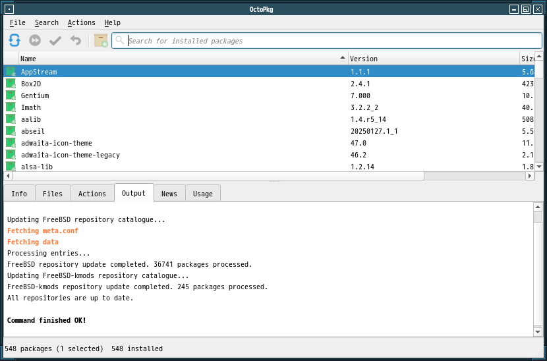Maximize the OctoPkg window
Viewport: 547px width, 361px height.
[x=526, y=9]
